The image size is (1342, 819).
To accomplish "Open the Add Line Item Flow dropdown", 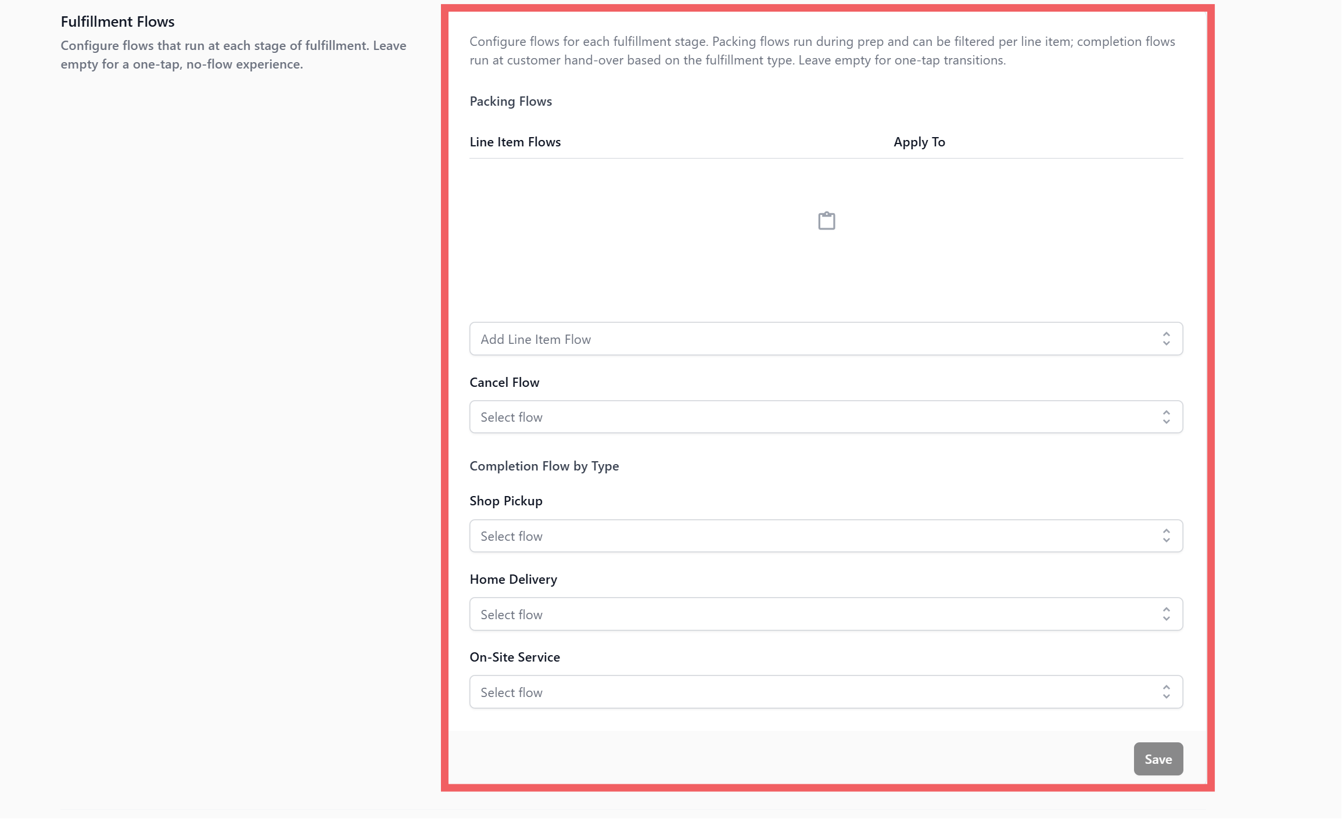I will point(825,339).
